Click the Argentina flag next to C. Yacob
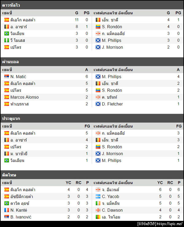 (x=98, y=197)
